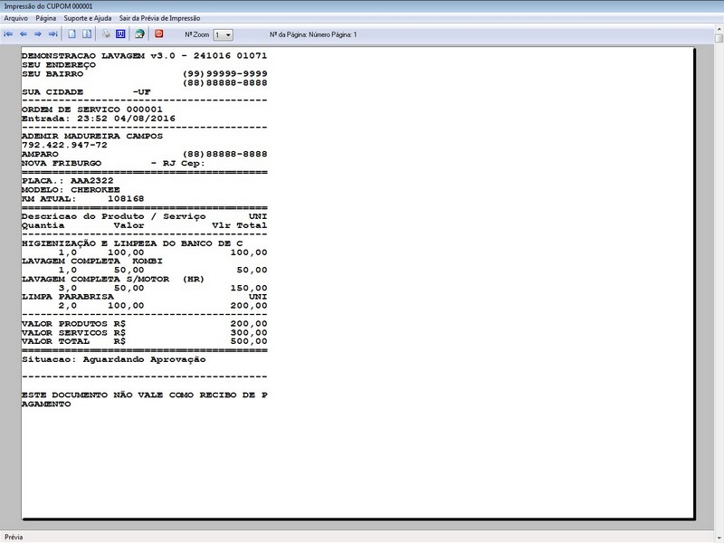Click ORDEM DE SERVICO 000001 text
The width and height of the screenshot is (724, 543).
[92, 110]
